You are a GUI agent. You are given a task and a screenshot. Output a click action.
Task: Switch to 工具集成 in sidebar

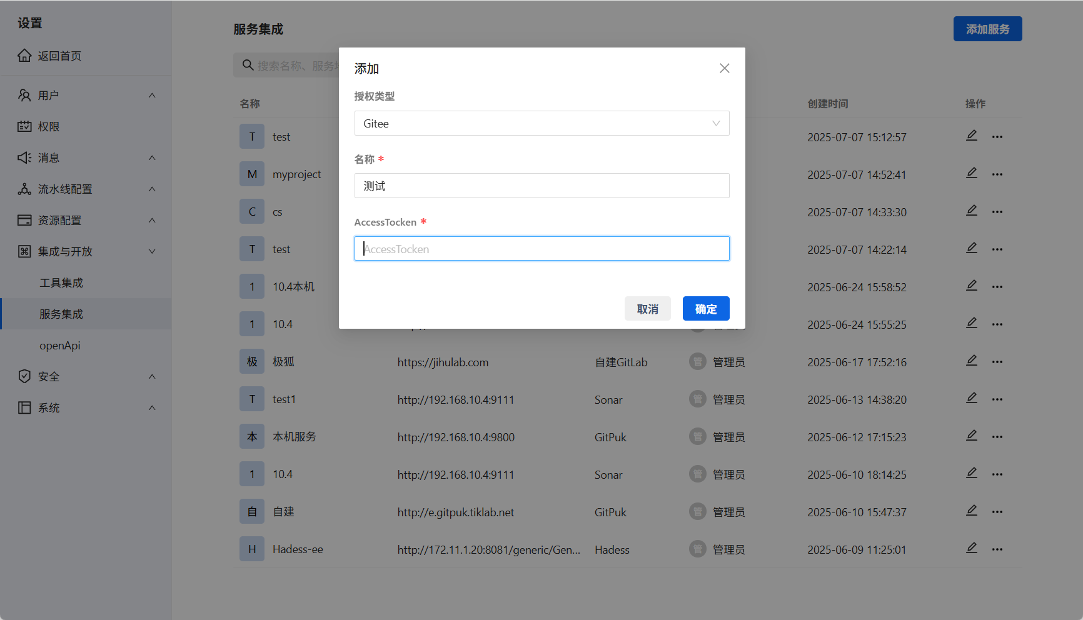pyautogui.click(x=61, y=282)
